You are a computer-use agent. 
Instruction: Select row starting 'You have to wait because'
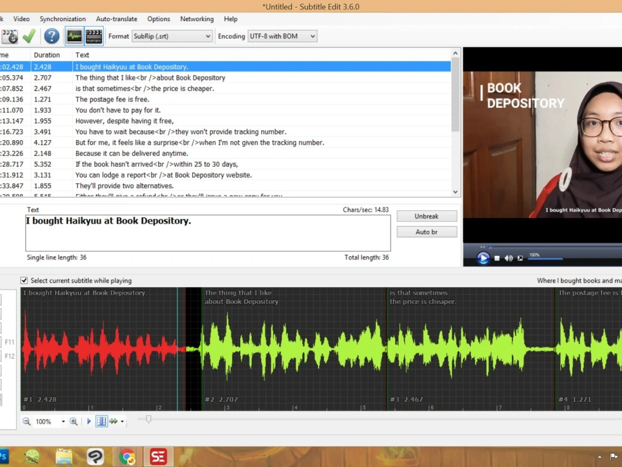click(225, 132)
